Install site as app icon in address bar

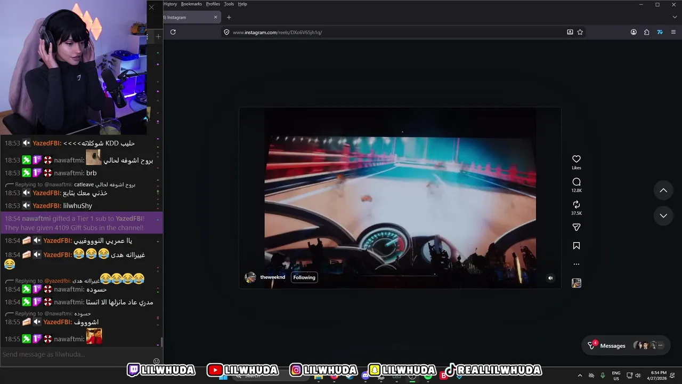coord(570,32)
